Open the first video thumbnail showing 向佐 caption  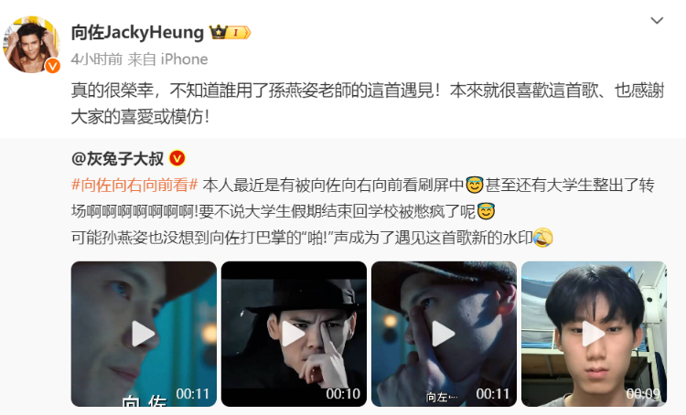pyautogui.click(x=144, y=334)
